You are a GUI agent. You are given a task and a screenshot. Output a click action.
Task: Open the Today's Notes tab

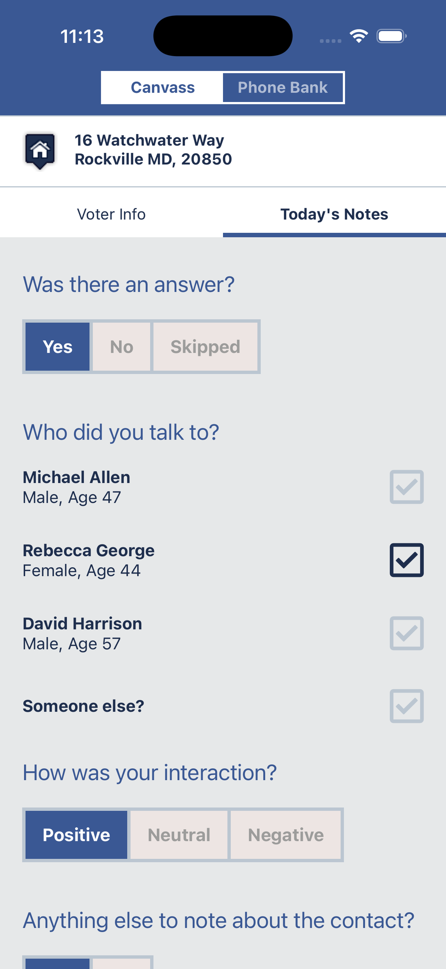(x=334, y=214)
